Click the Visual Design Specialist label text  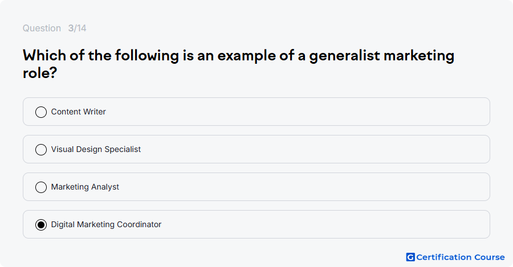point(96,149)
